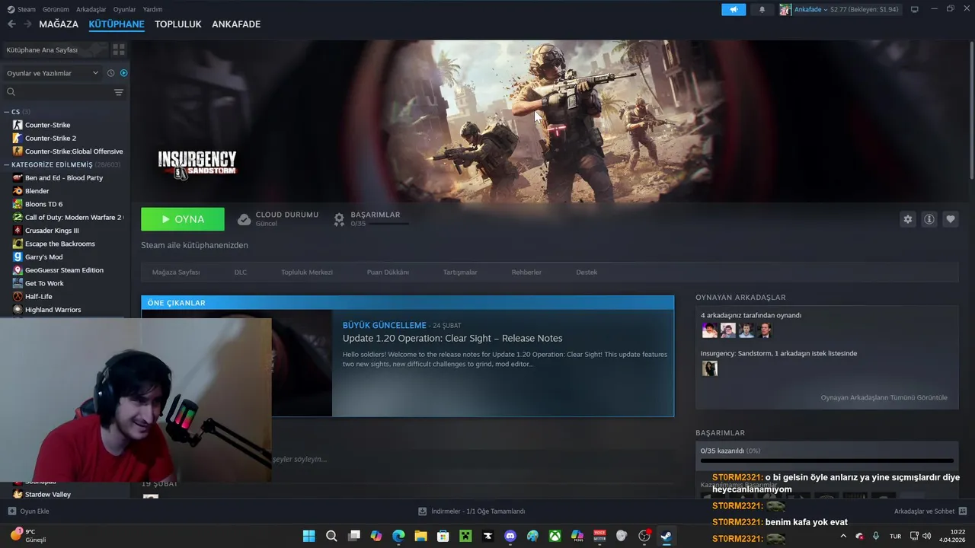Select Half-Life in game list
The image size is (975, 548).
[x=38, y=297]
